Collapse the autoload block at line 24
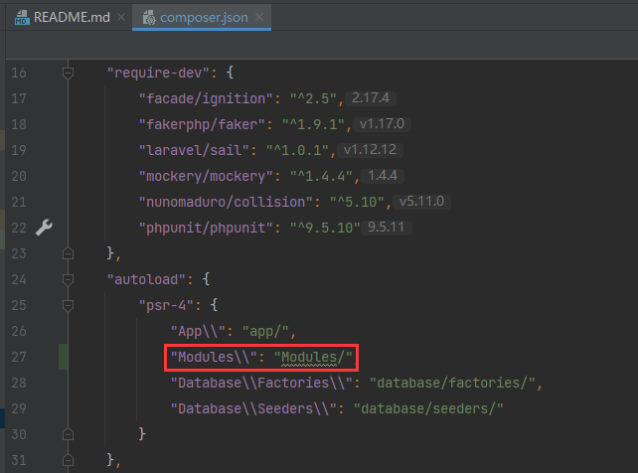The image size is (638, 473). [x=69, y=279]
